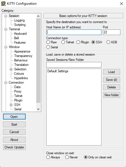Click the Check Update button
The width and height of the screenshot is (126, 167).
click(x=14, y=147)
